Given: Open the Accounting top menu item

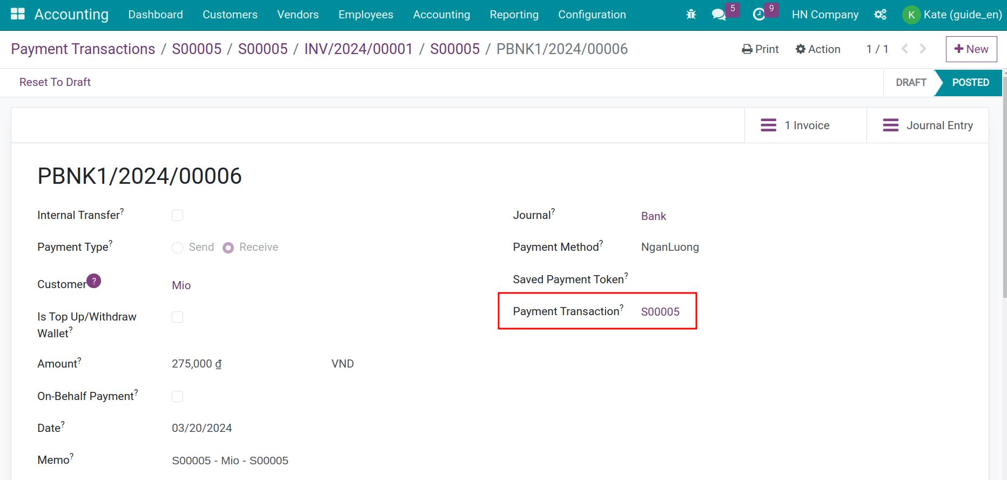Looking at the screenshot, I should pos(441,15).
